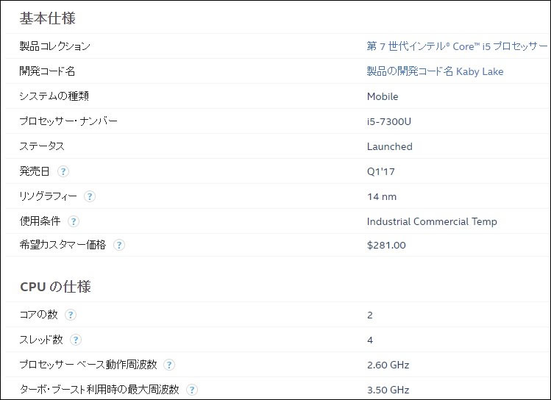551x400 pixels.
Task: Click the 希望カスタマー価格 label
Action: (63, 244)
